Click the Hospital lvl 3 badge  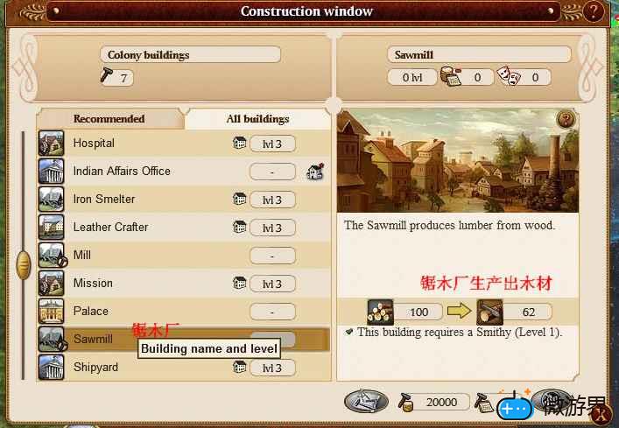click(272, 144)
